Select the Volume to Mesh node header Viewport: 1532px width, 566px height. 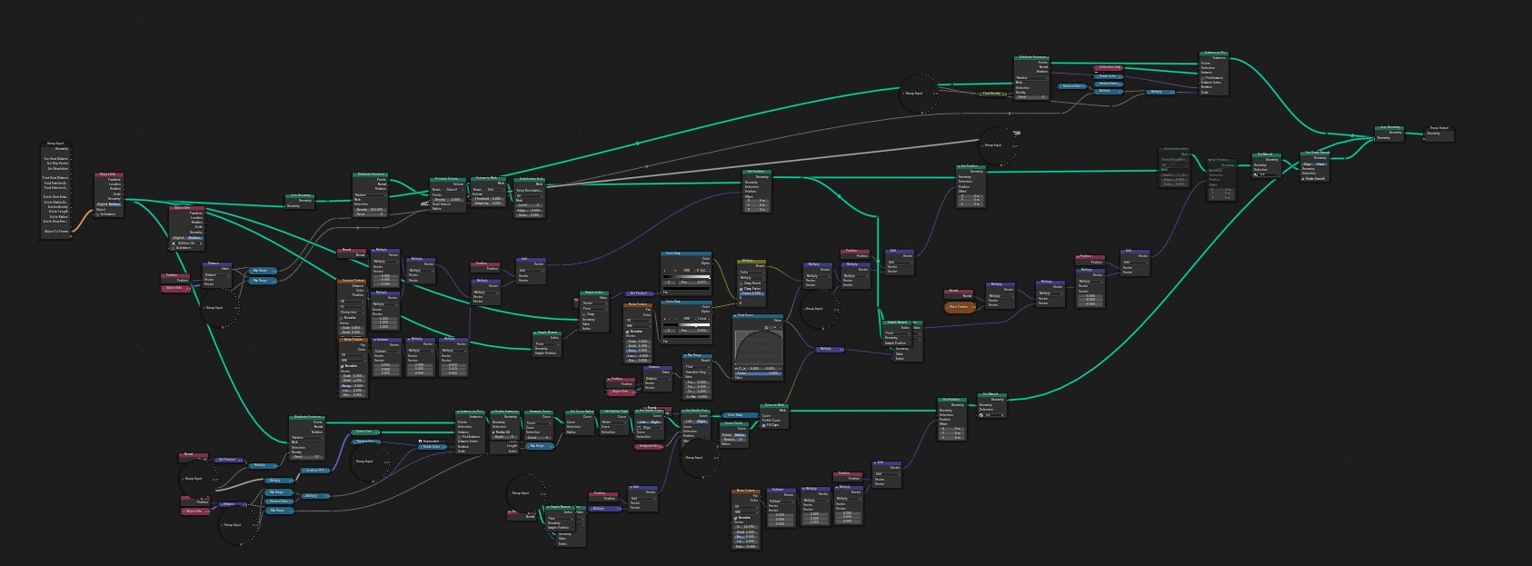click(489, 178)
